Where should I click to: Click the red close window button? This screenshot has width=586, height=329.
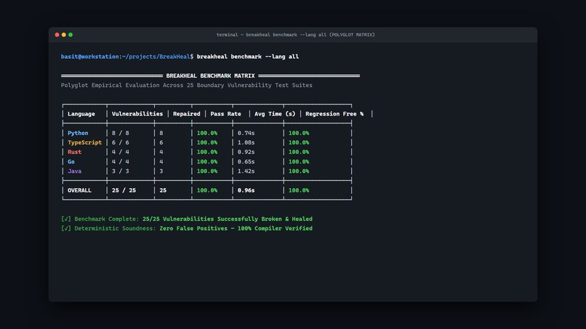[x=57, y=35]
